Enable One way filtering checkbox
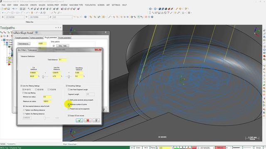Screen dimensions: 266x149 pos(23,93)
